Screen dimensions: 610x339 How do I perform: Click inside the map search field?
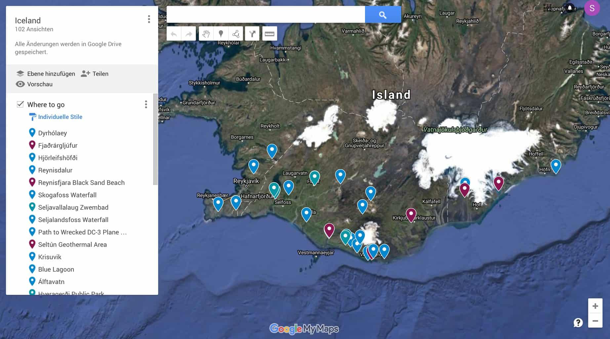coord(265,15)
